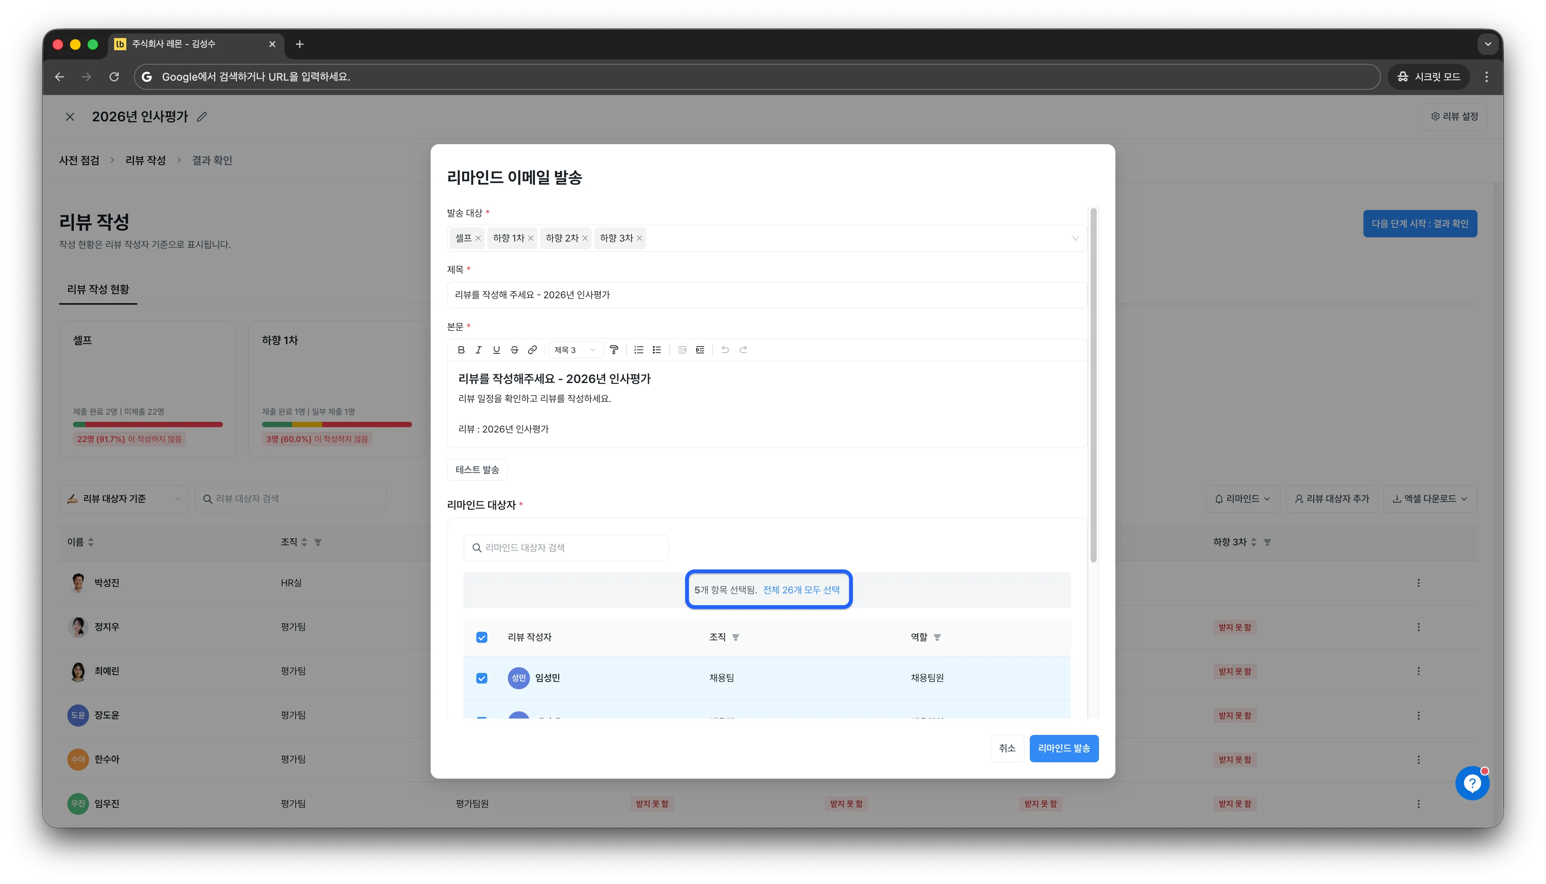Focus the 리뷰 대상자 검색 field
The image size is (1546, 884).
[x=290, y=498]
